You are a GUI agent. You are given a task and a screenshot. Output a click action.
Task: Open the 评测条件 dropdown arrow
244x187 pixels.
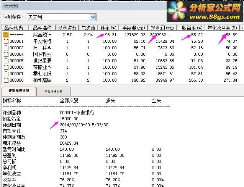93,17
